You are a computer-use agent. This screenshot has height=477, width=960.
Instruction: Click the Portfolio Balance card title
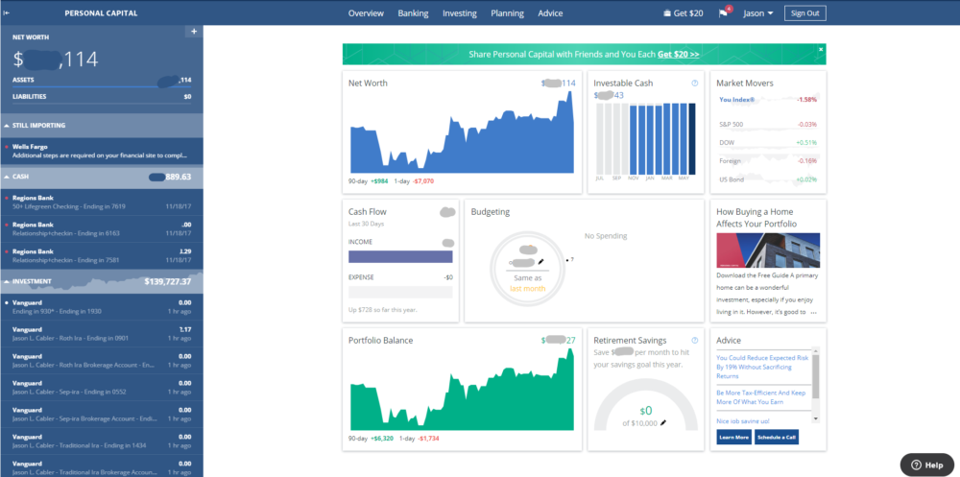coord(381,341)
